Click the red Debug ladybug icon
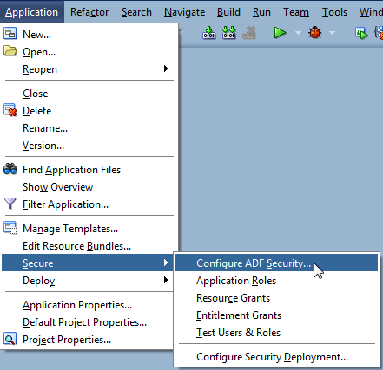383x370 pixels. 314,32
